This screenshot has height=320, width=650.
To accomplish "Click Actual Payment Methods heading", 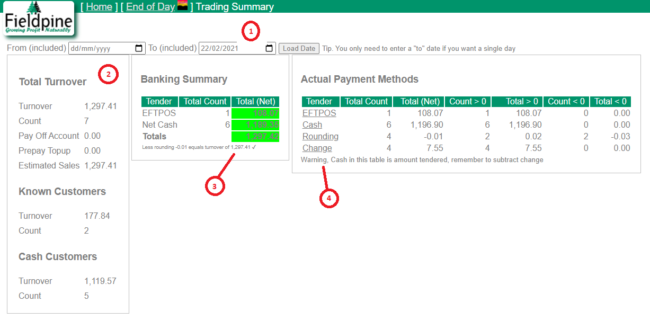I will coord(360,79).
